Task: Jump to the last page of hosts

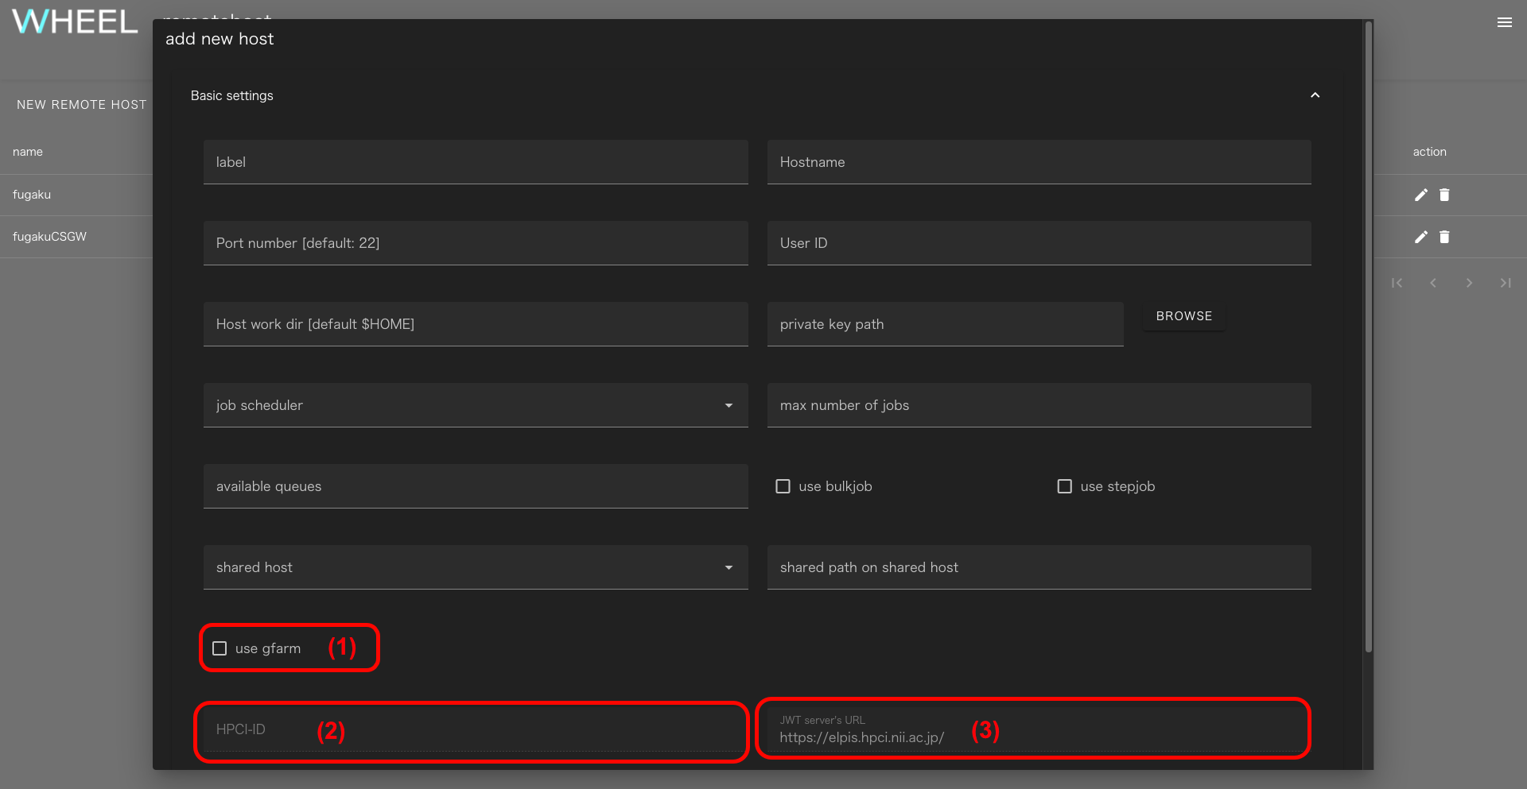Action: (1505, 283)
